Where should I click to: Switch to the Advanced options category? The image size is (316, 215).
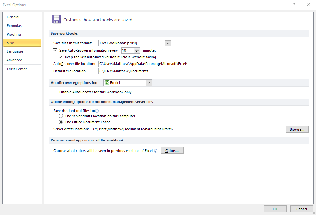(x=14, y=60)
